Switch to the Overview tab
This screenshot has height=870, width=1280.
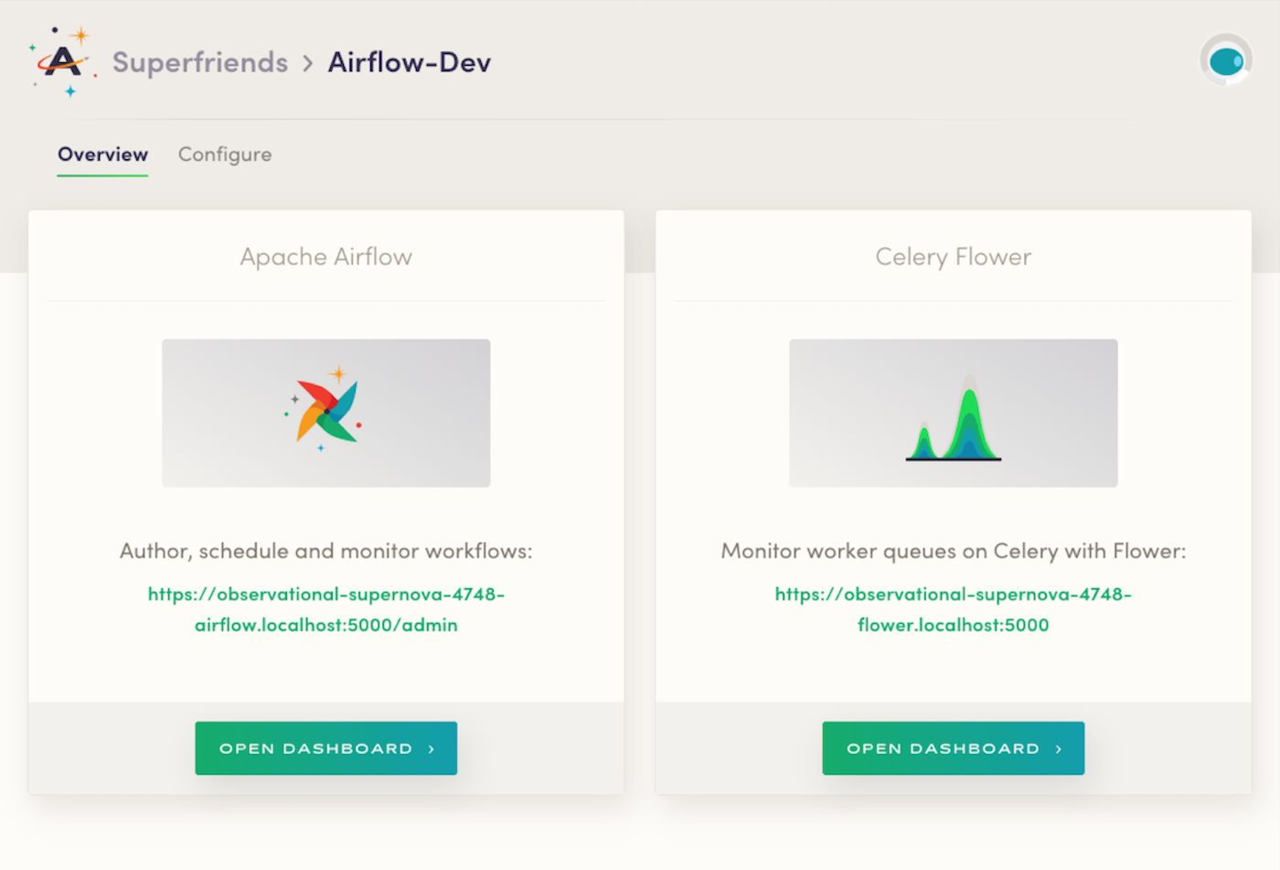tap(102, 155)
